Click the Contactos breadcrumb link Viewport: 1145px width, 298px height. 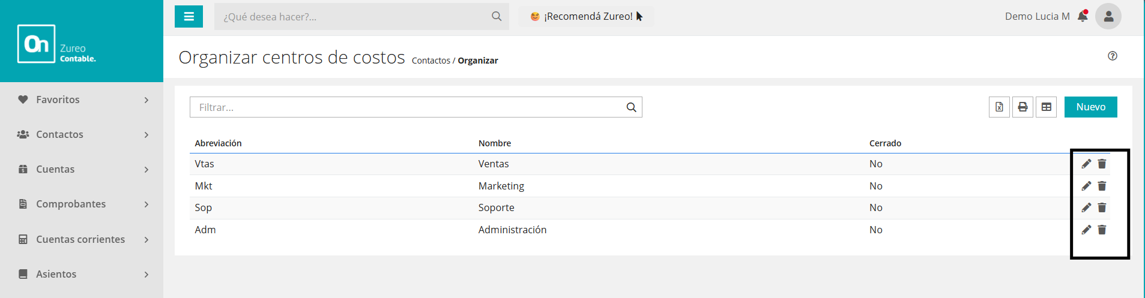(x=431, y=61)
